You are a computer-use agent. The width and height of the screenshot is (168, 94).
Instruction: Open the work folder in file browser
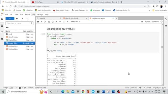click(19, 34)
